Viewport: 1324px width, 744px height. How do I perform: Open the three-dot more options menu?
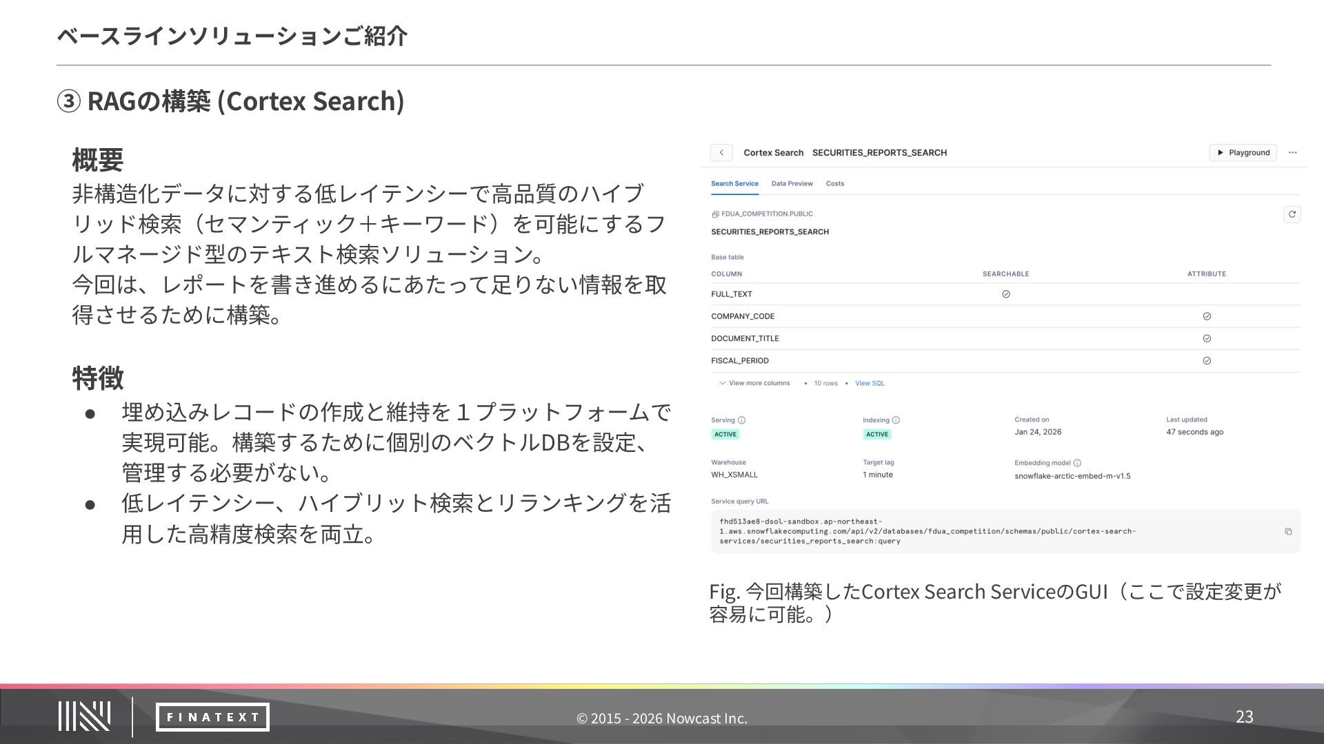[1292, 152]
